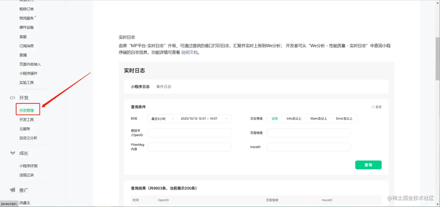Image resolution: width=440 pixels, height=207 pixels.
Task: Click 订阅消息 in the left navigation
Action: [x=26, y=46]
